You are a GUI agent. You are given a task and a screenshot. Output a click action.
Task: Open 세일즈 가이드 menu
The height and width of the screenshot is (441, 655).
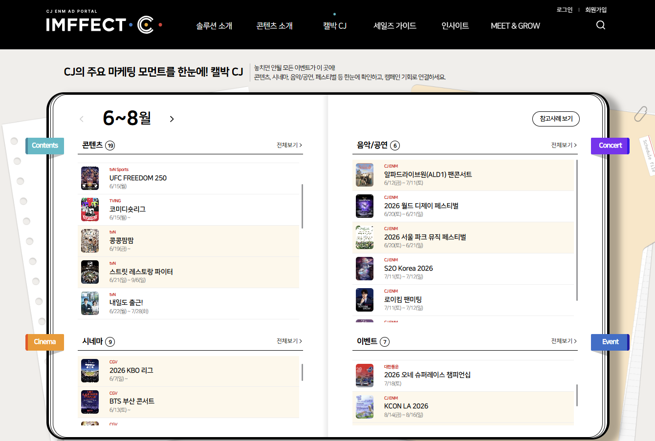click(395, 26)
